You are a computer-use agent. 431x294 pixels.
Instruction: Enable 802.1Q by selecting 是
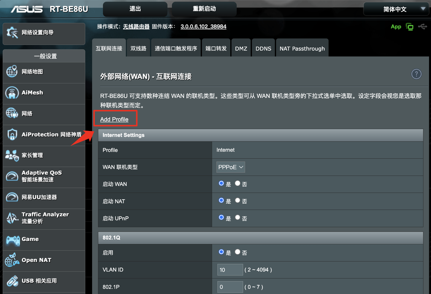pos(221,252)
